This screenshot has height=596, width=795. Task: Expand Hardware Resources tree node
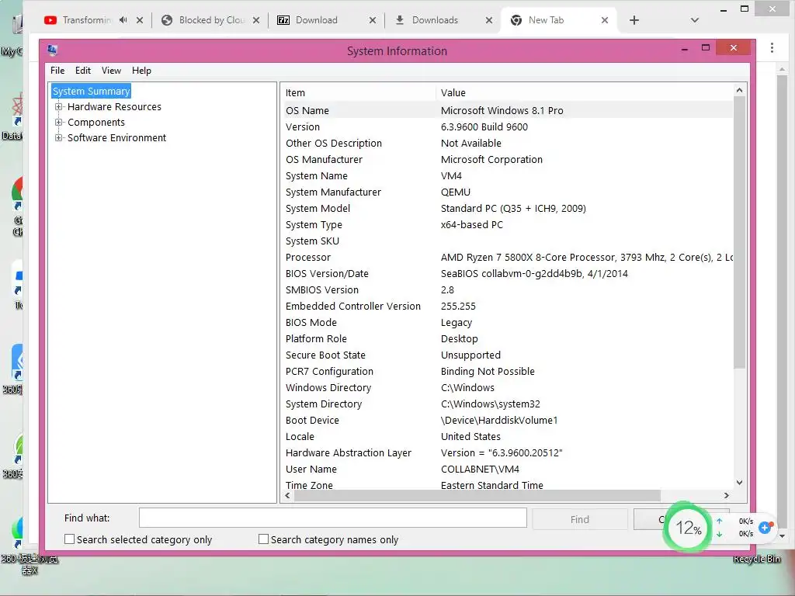[x=59, y=106]
